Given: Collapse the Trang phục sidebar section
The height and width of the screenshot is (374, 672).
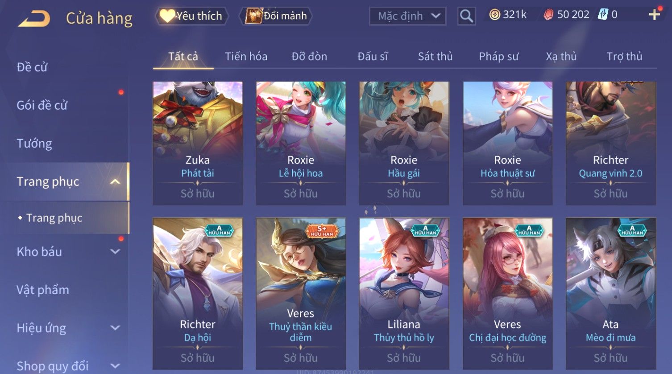Looking at the screenshot, I should [115, 181].
